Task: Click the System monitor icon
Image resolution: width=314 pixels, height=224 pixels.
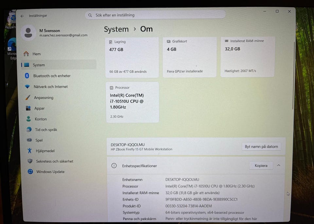Action: click(x=26, y=65)
